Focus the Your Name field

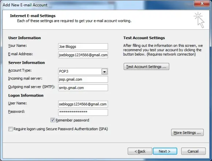83,46
